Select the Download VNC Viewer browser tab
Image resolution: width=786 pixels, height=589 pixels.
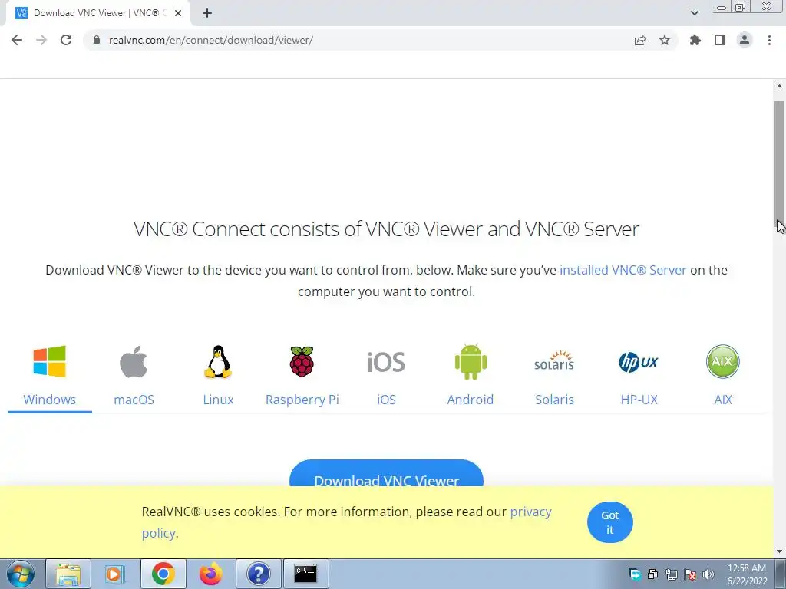[x=99, y=13]
